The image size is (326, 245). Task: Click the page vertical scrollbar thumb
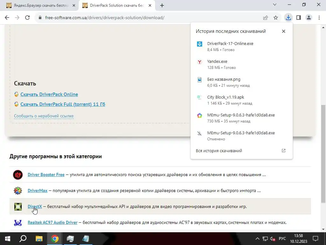point(323,153)
